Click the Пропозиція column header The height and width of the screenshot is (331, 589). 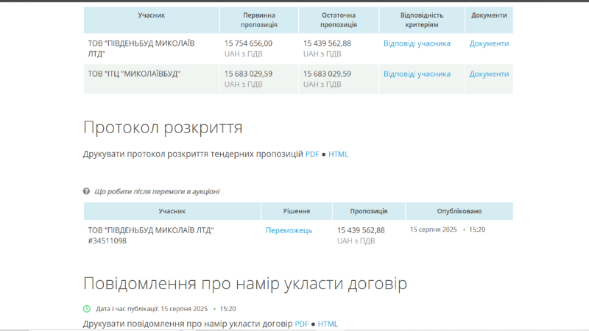[x=369, y=211]
